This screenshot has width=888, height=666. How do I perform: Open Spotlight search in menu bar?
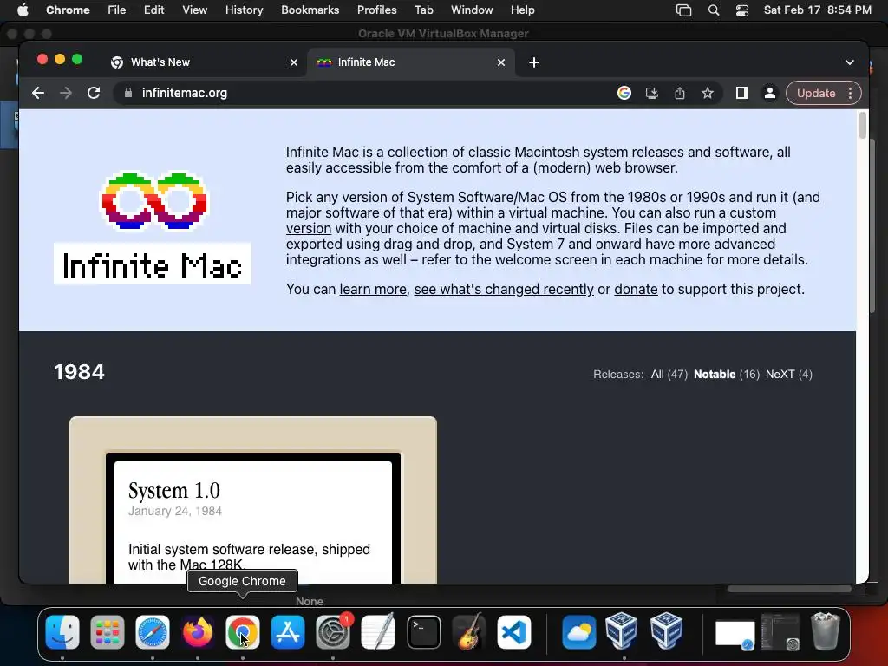pyautogui.click(x=714, y=10)
